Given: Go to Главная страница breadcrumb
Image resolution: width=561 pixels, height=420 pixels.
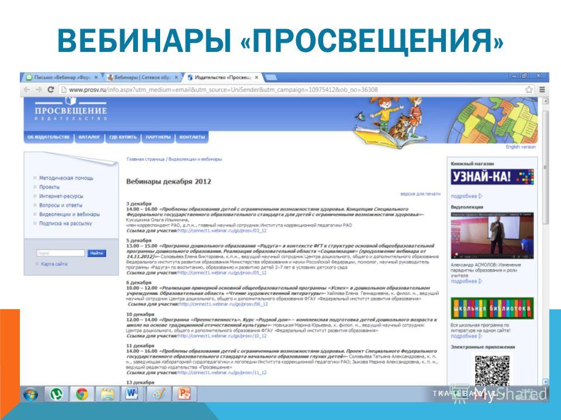Looking at the screenshot, I should click(146, 159).
